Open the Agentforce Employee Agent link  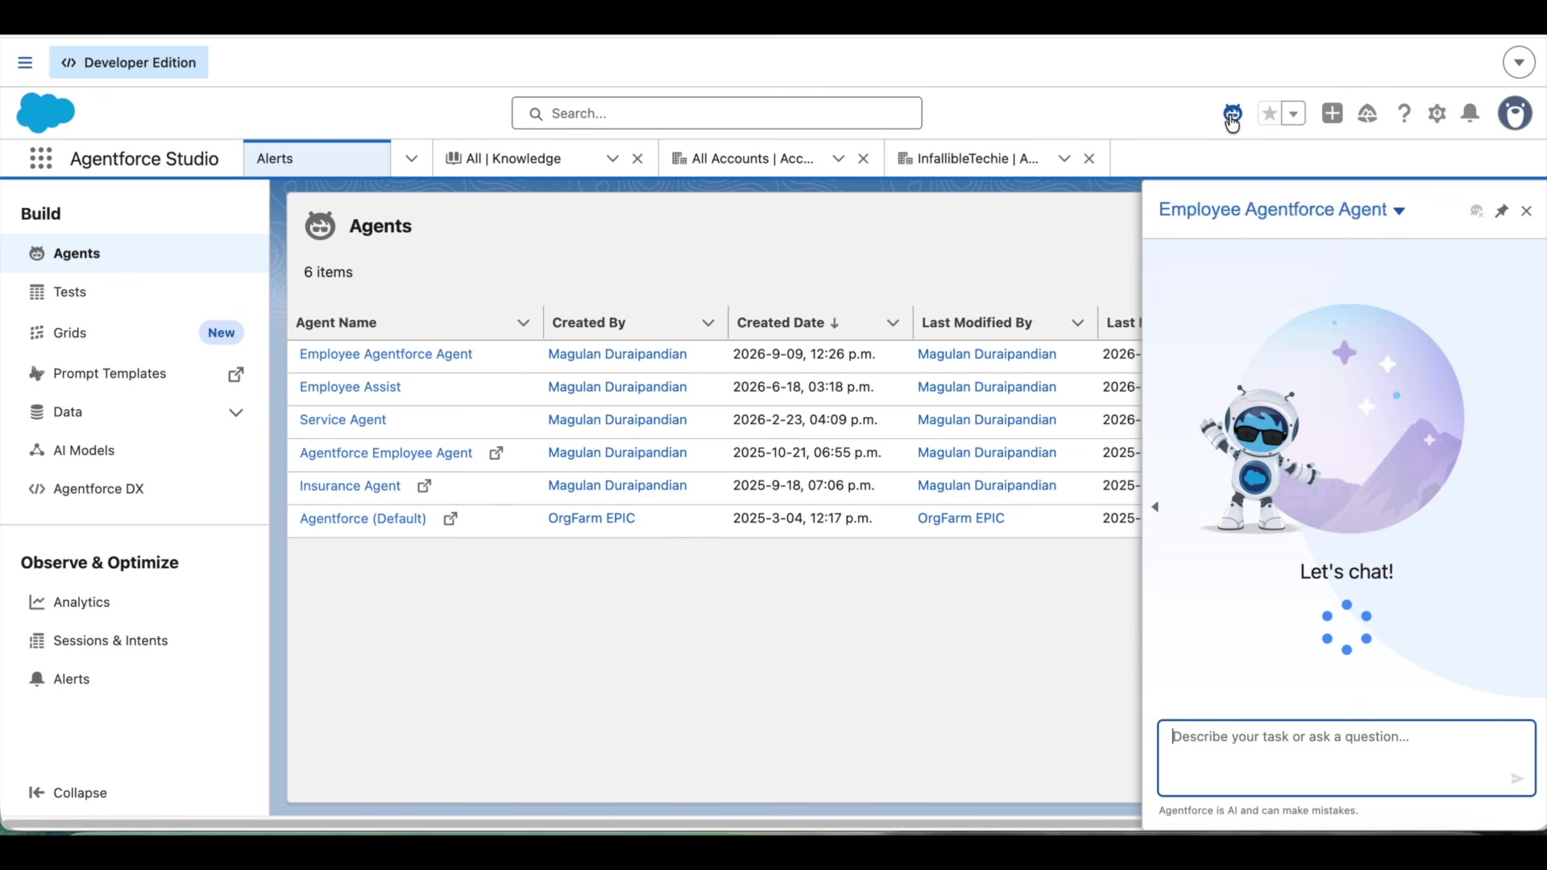tap(386, 454)
